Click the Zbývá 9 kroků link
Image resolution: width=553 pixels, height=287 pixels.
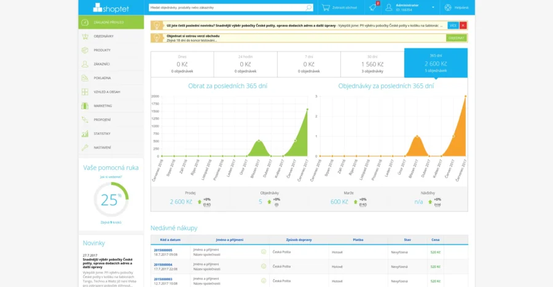coord(111,222)
